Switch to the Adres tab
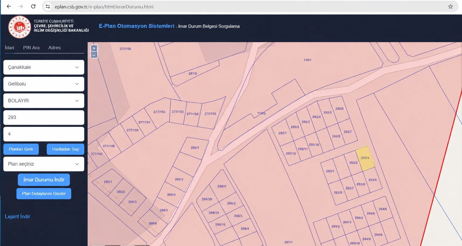Viewport: 462px width, 246px height. click(x=54, y=48)
